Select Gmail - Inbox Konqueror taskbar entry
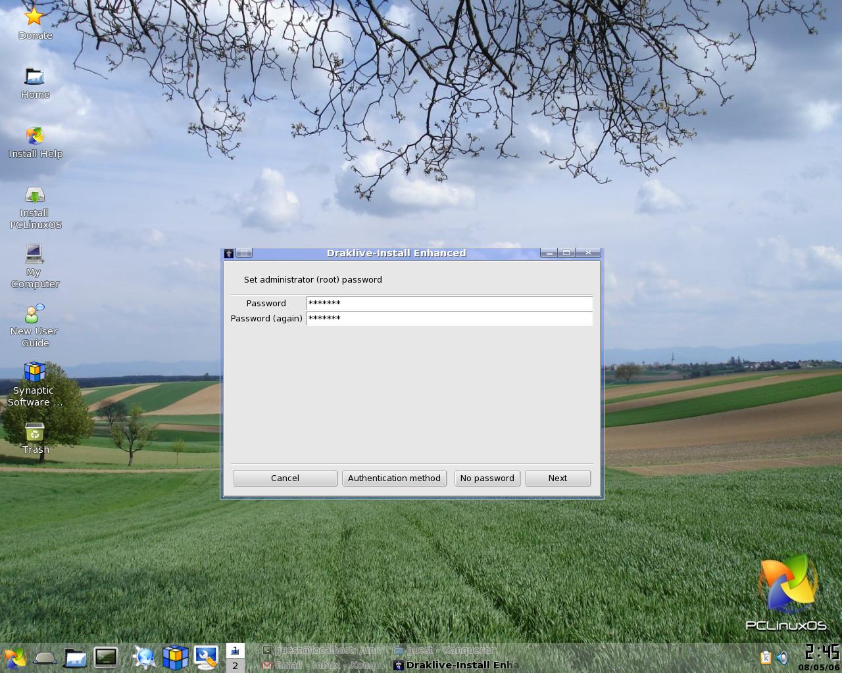Screen dimensions: 842x673 click(x=322, y=665)
